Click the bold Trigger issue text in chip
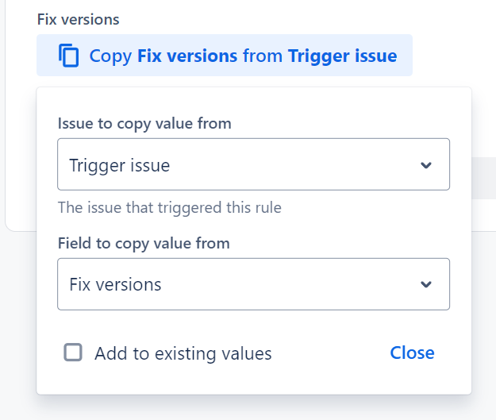This screenshot has height=420, width=496. pyautogui.click(x=342, y=56)
